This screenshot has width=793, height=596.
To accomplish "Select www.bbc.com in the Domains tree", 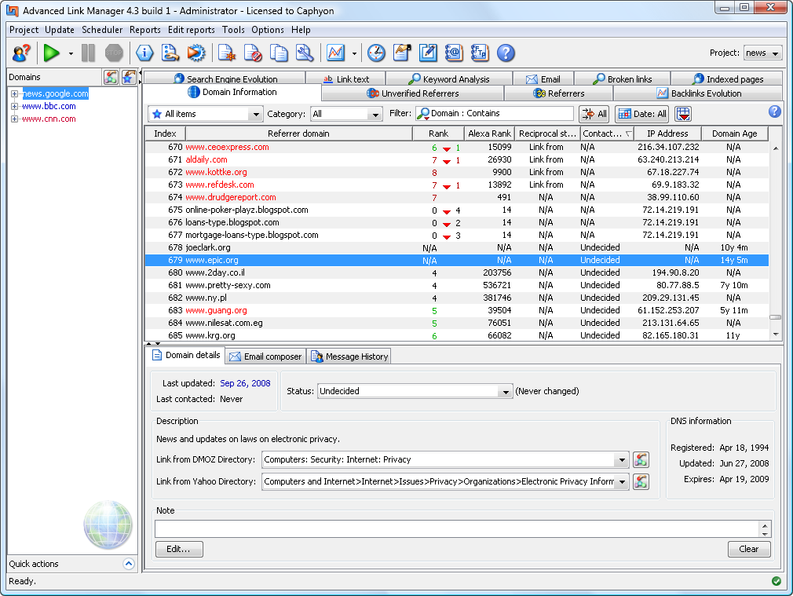I will click(x=49, y=106).
